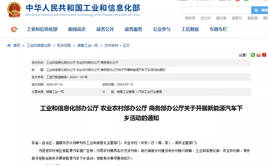
Task: Click the national emblem logo
Action: (x=14, y=10)
